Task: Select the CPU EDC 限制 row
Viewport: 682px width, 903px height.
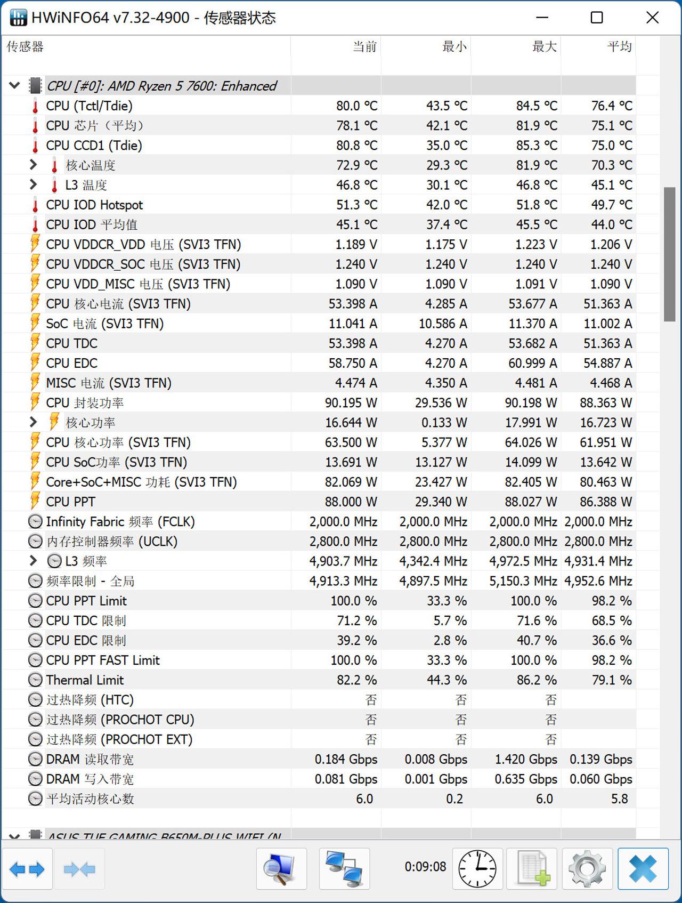Action: click(x=319, y=640)
